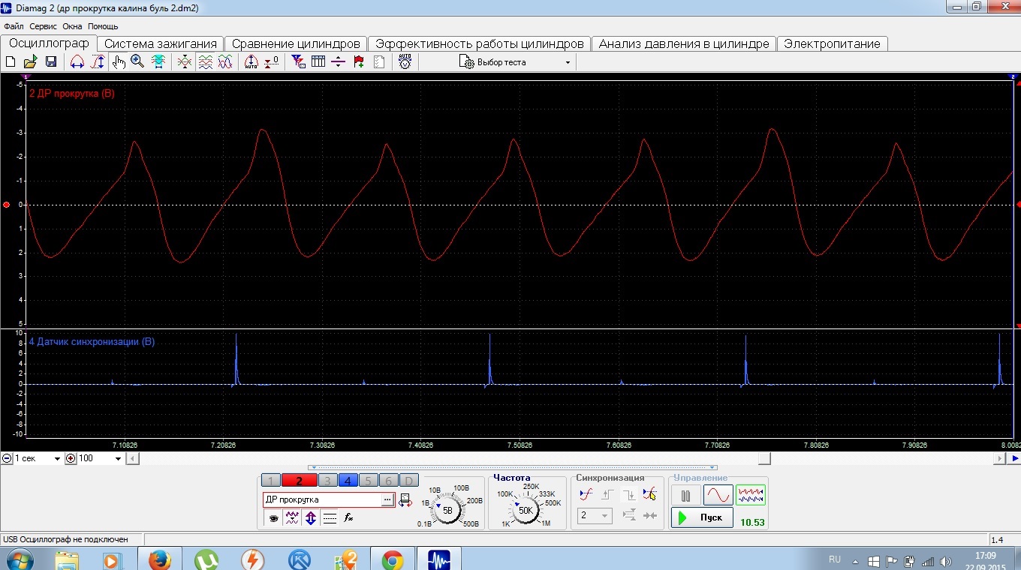Click the purple divider line icon
This screenshot has height=570, width=1021.
pos(338,62)
